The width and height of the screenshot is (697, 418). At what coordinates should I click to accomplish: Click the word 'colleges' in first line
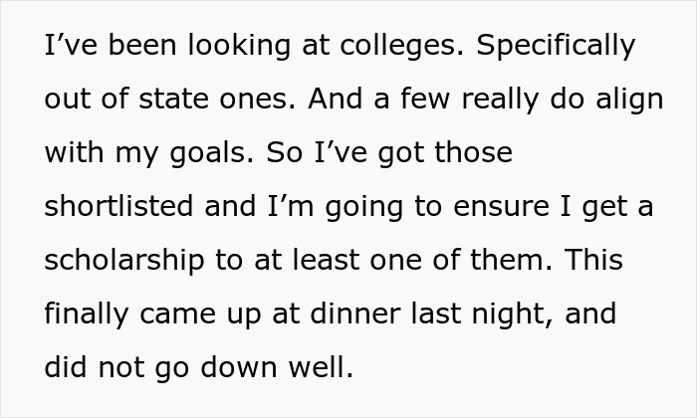[402, 46]
